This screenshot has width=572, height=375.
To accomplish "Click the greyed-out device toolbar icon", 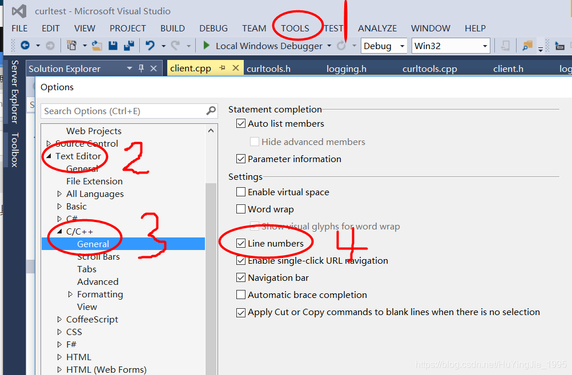I will click(x=505, y=46).
